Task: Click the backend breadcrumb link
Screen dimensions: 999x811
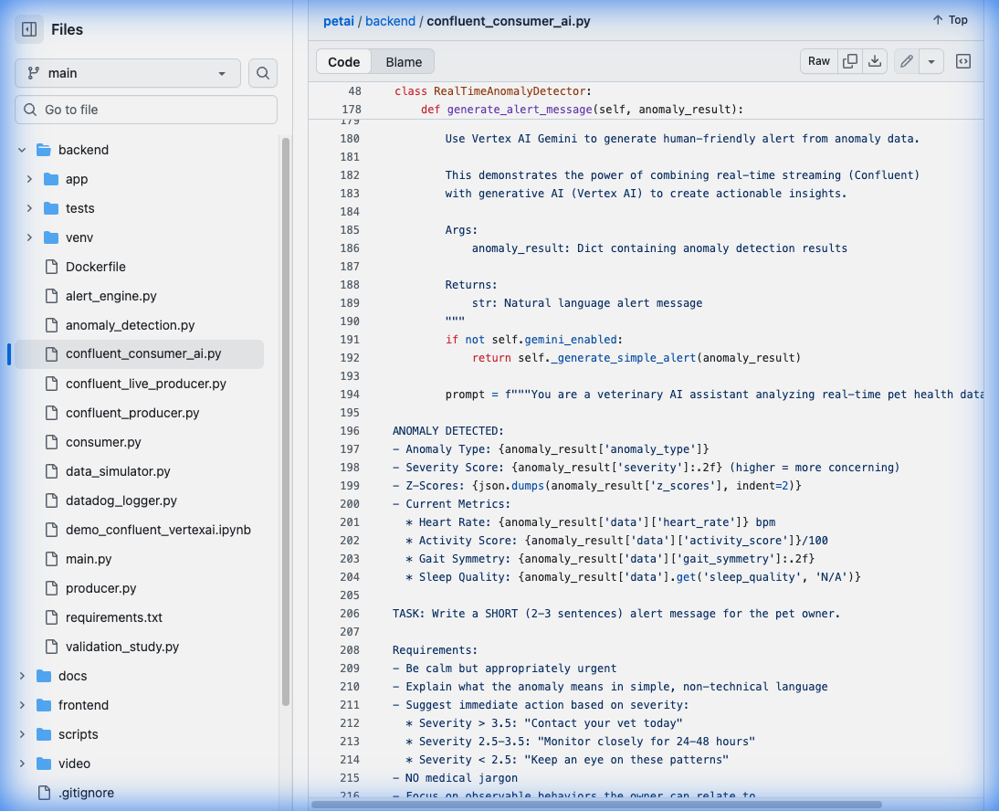Action: (x=390, y=21)
